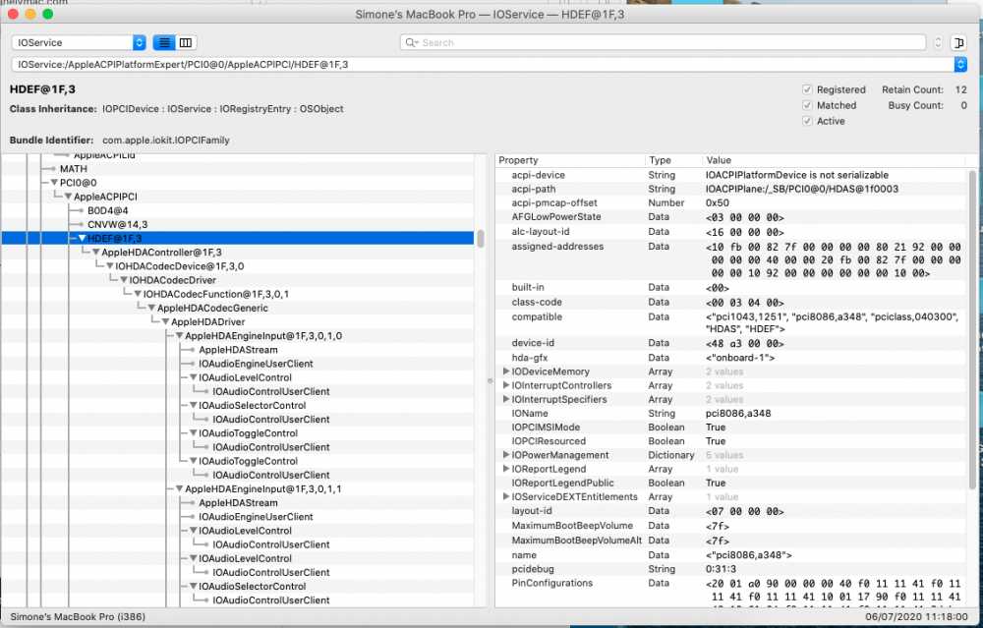The height and width of the screenshot is (628, 983).
Task: Toggle the inspector sidebar button
Action: point(958,42)
